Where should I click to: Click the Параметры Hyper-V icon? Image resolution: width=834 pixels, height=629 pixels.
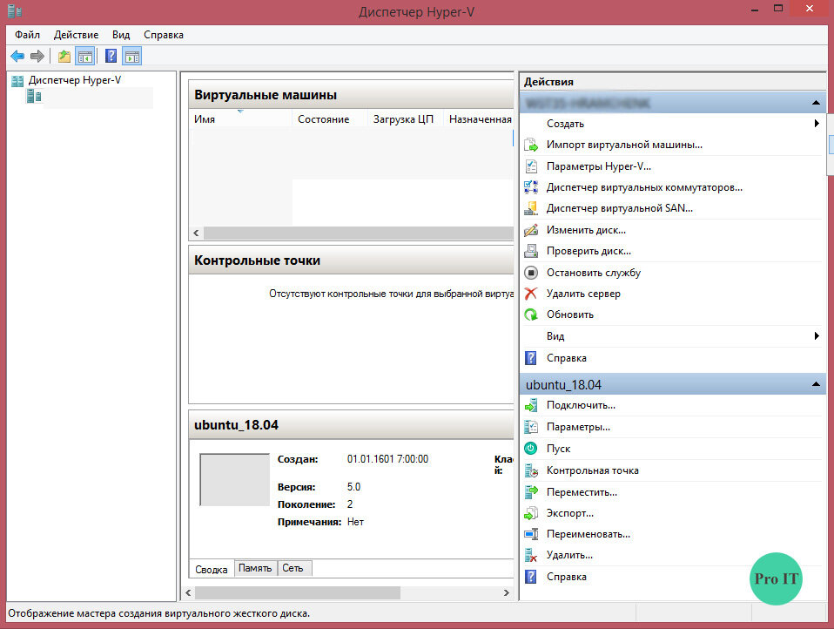tap(531, 166)
